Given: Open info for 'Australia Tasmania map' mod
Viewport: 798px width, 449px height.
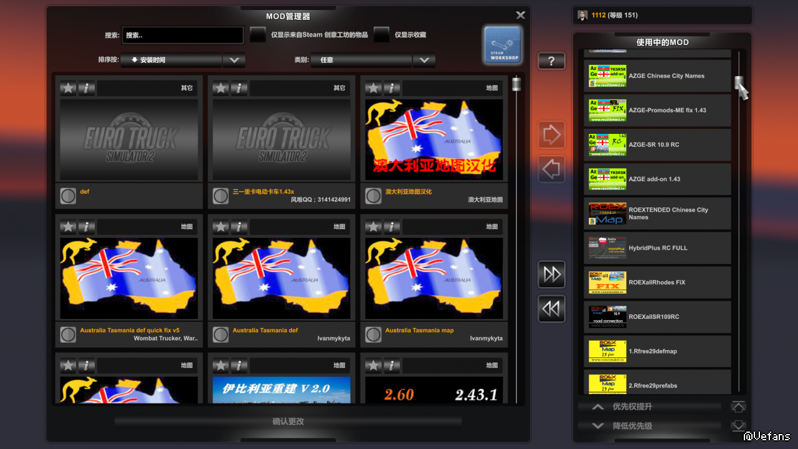Looking at the screenshot, I should (392, 227).
